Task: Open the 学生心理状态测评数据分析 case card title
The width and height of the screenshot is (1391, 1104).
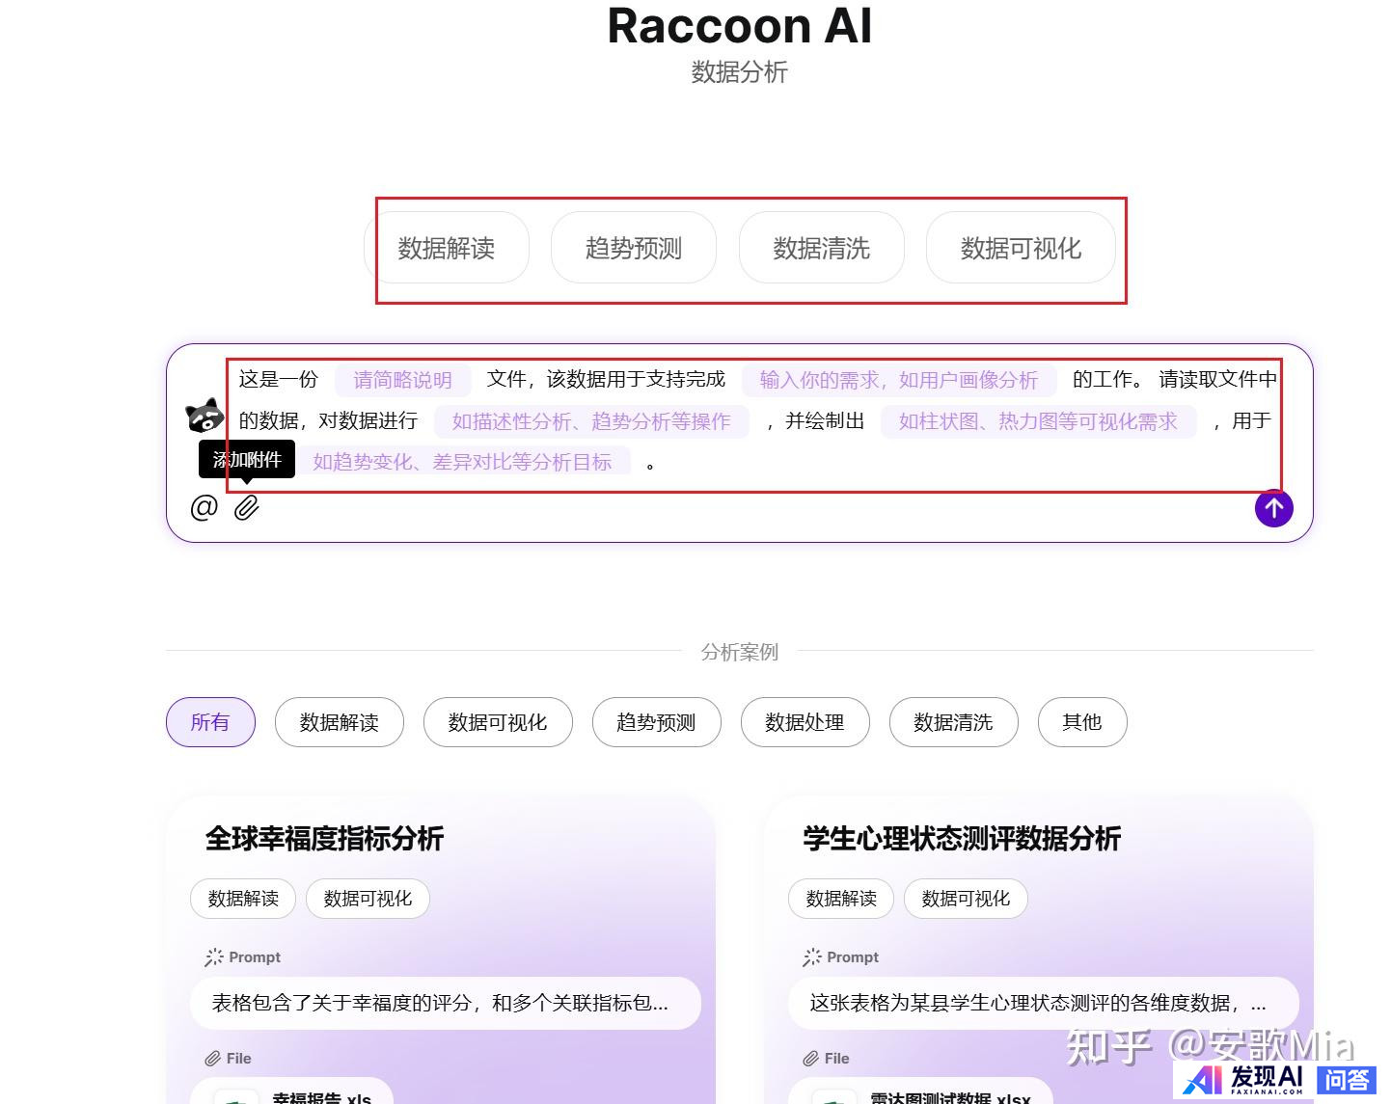Action: (x=962, y=838)
